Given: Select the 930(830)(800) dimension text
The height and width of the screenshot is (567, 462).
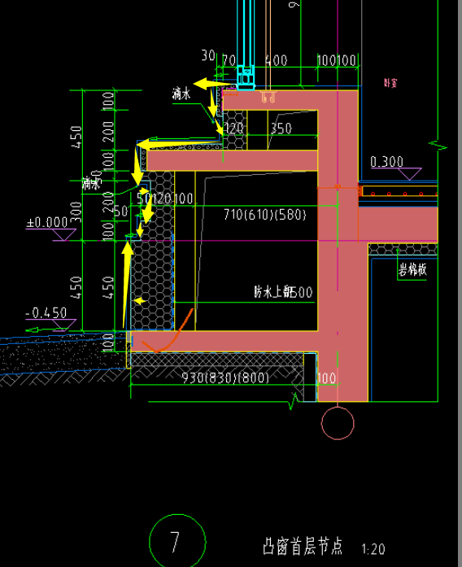Looking at the screenshot, I should pos(225,377).
